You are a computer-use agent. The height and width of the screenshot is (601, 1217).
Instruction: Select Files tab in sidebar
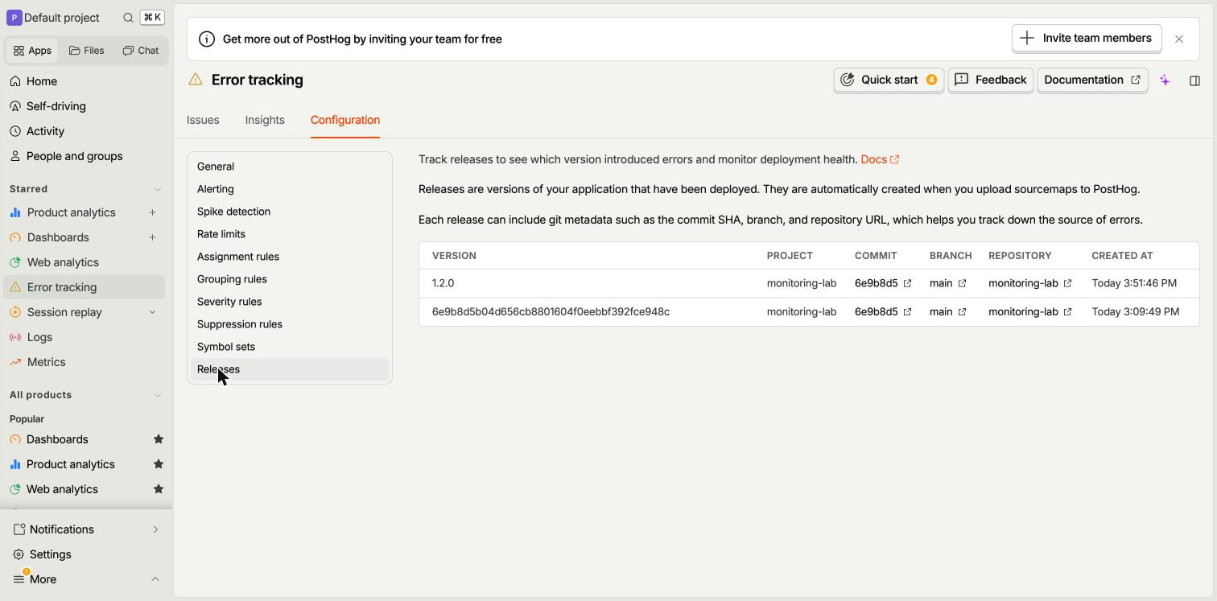(x=87, y=50)
